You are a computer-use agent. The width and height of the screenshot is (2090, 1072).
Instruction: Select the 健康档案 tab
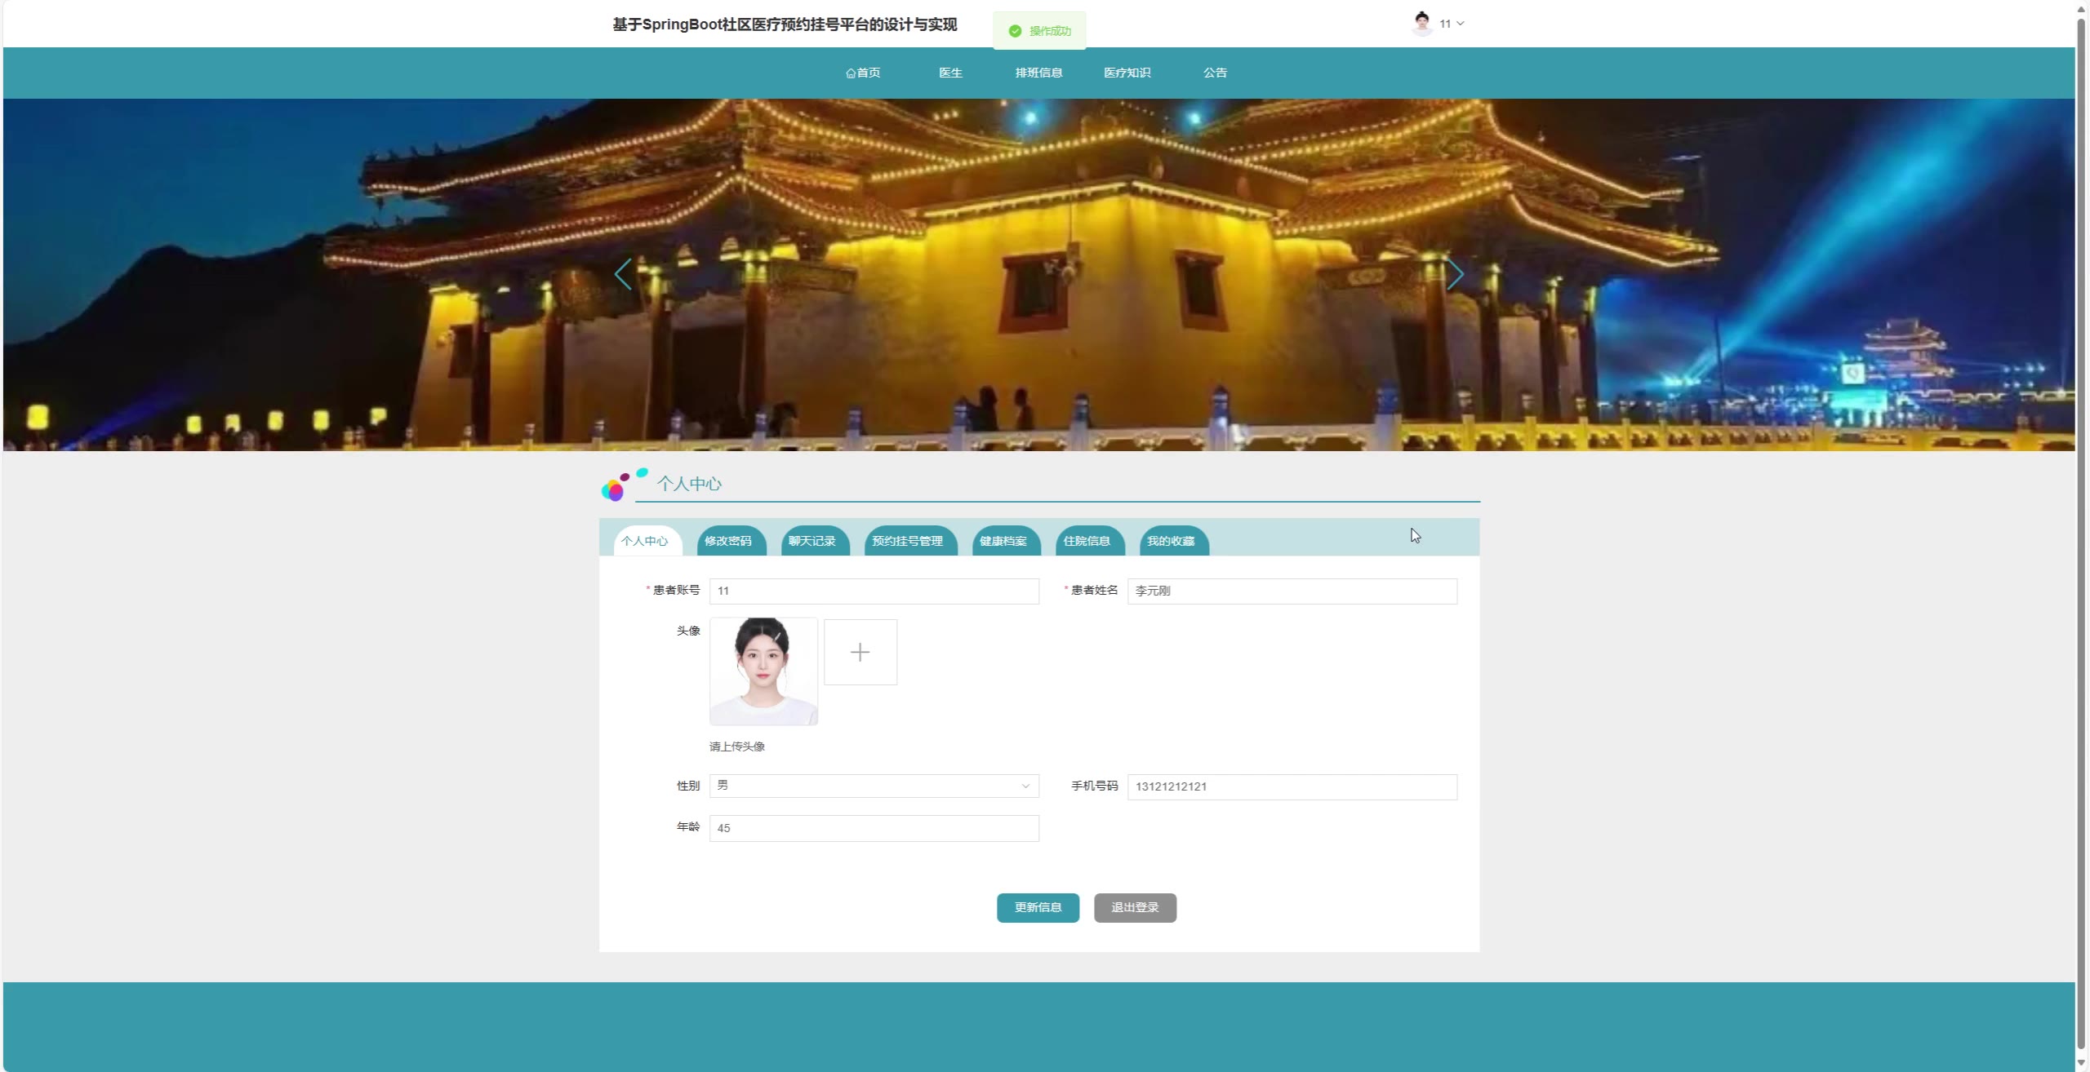point(1003,541)
